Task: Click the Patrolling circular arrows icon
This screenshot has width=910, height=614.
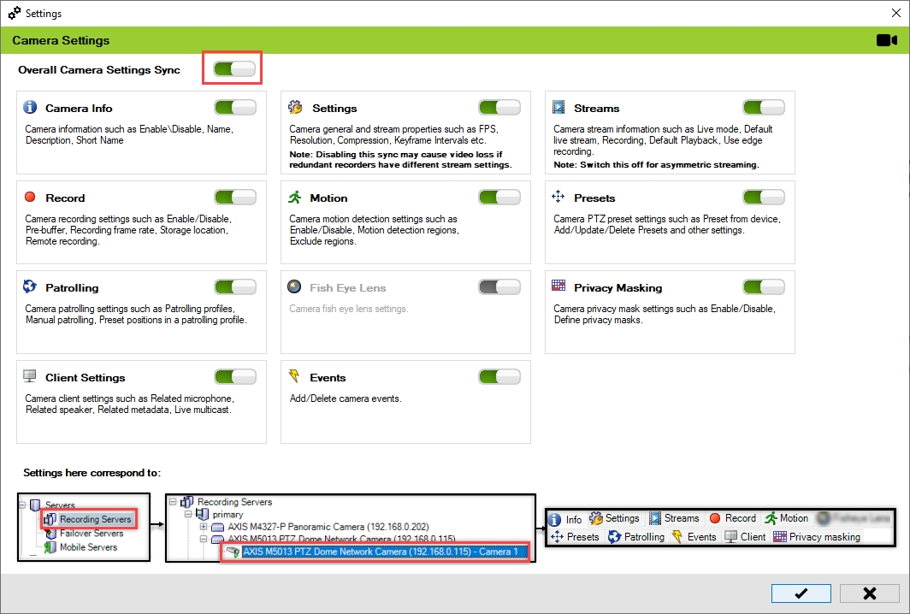Action: pos(30,287)
